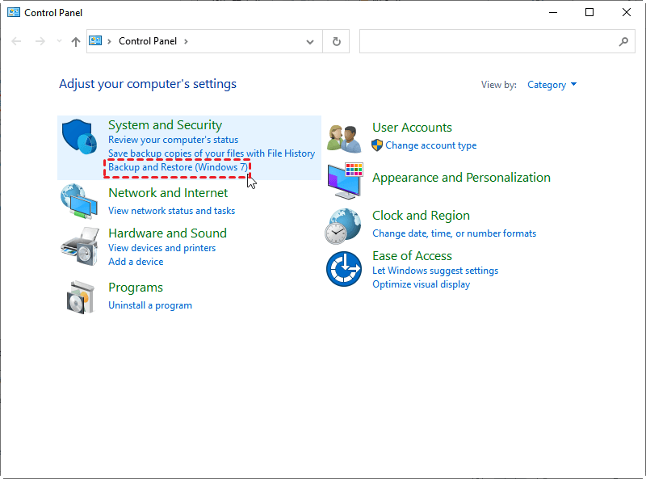This screenshot has height=479, width=646.
Task: Click the System and Security shield icon
Action: point(80,137)
